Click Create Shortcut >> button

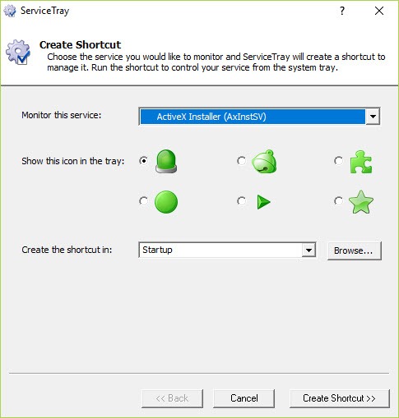[340, 398]
